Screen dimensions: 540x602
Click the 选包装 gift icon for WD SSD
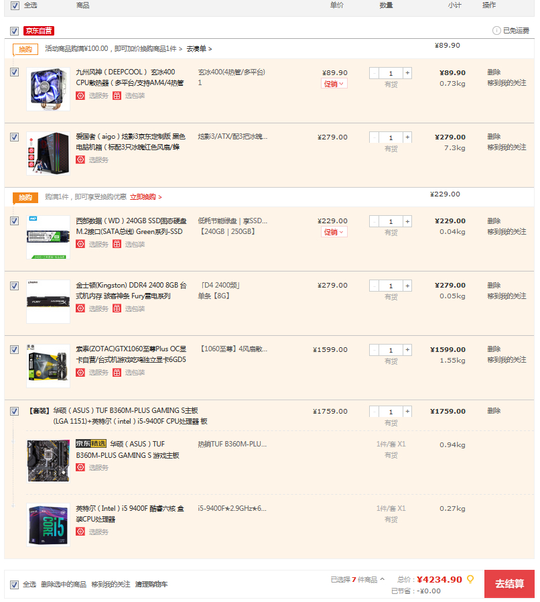coord(117,244)
